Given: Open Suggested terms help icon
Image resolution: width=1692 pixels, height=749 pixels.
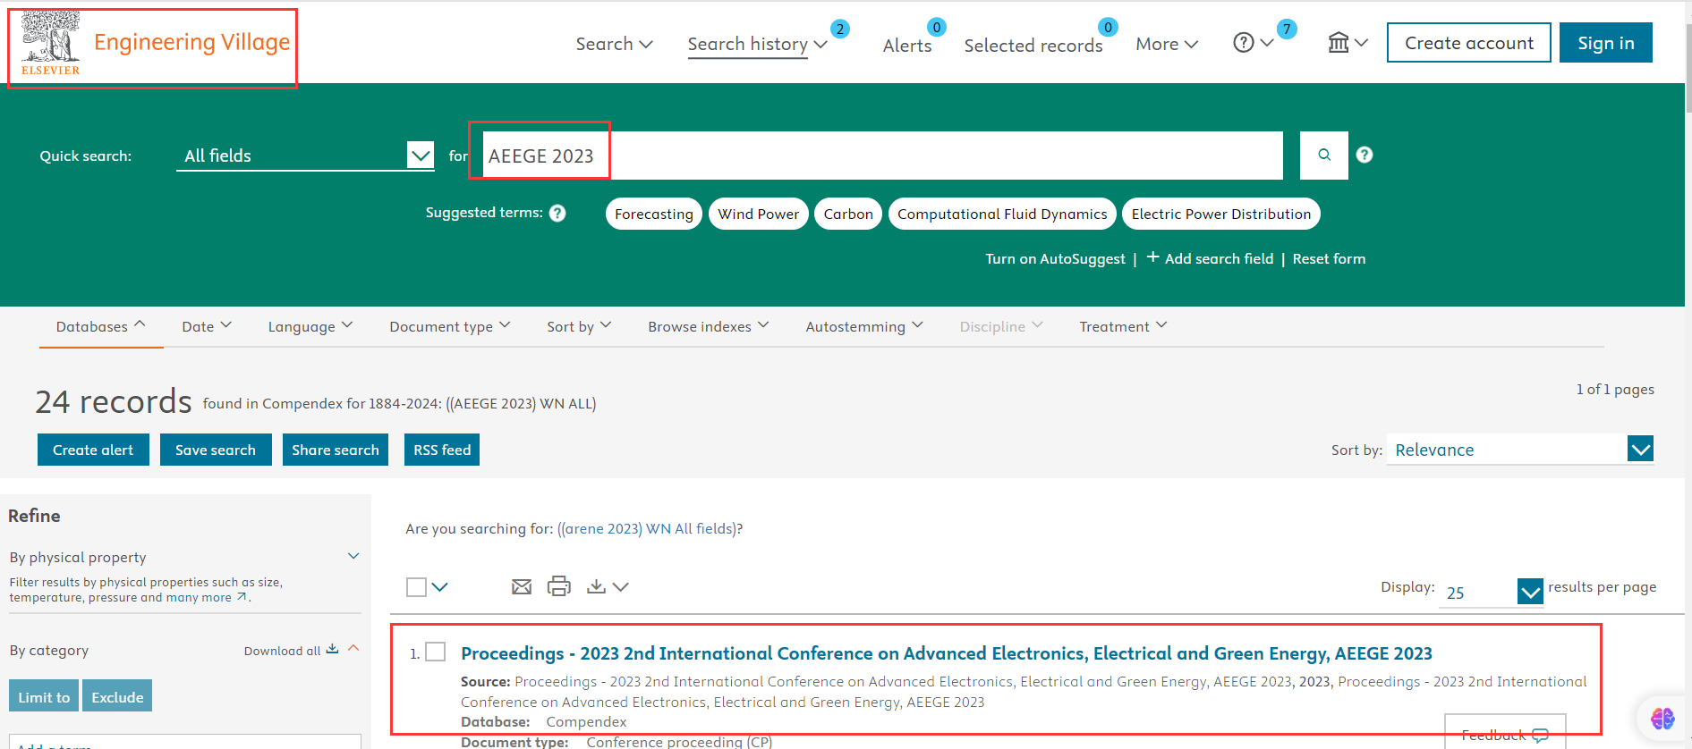Looking at the screenshot, I should tap(557, 213).
